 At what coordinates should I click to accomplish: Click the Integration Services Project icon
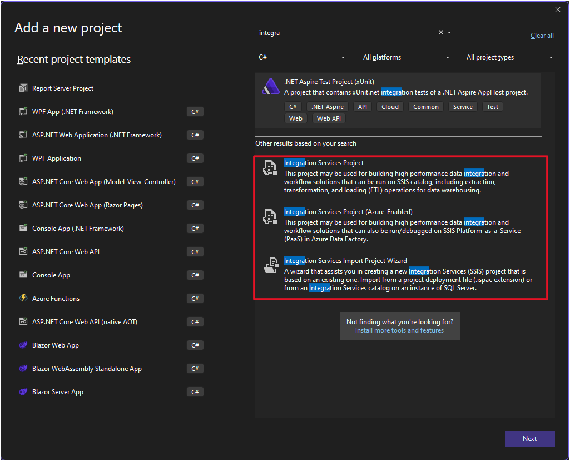[270, 168]
